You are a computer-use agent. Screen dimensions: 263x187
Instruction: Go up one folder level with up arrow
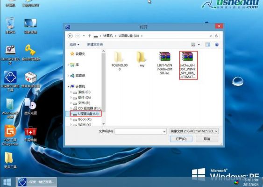tap(90, 36)
